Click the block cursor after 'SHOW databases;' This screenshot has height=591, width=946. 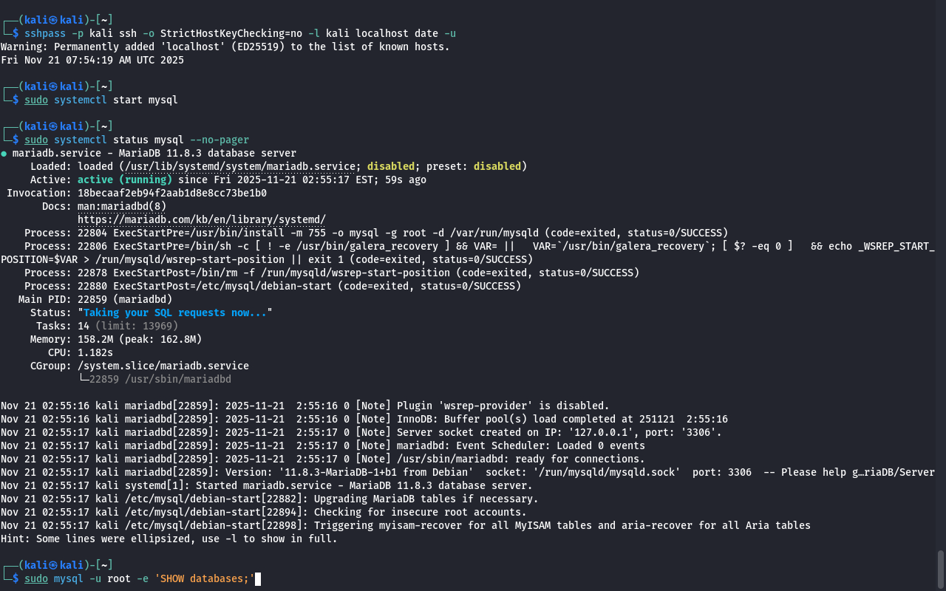coord(258,578)
